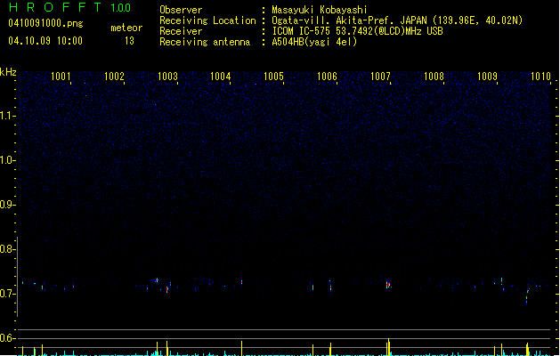Select the file name 0410091000.png
The width and height of the screenshot is (560, 356).
pos(45,23)
